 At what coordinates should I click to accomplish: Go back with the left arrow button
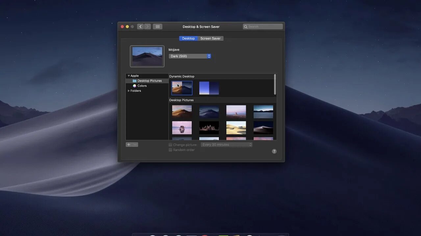click(x=141, y=27)
